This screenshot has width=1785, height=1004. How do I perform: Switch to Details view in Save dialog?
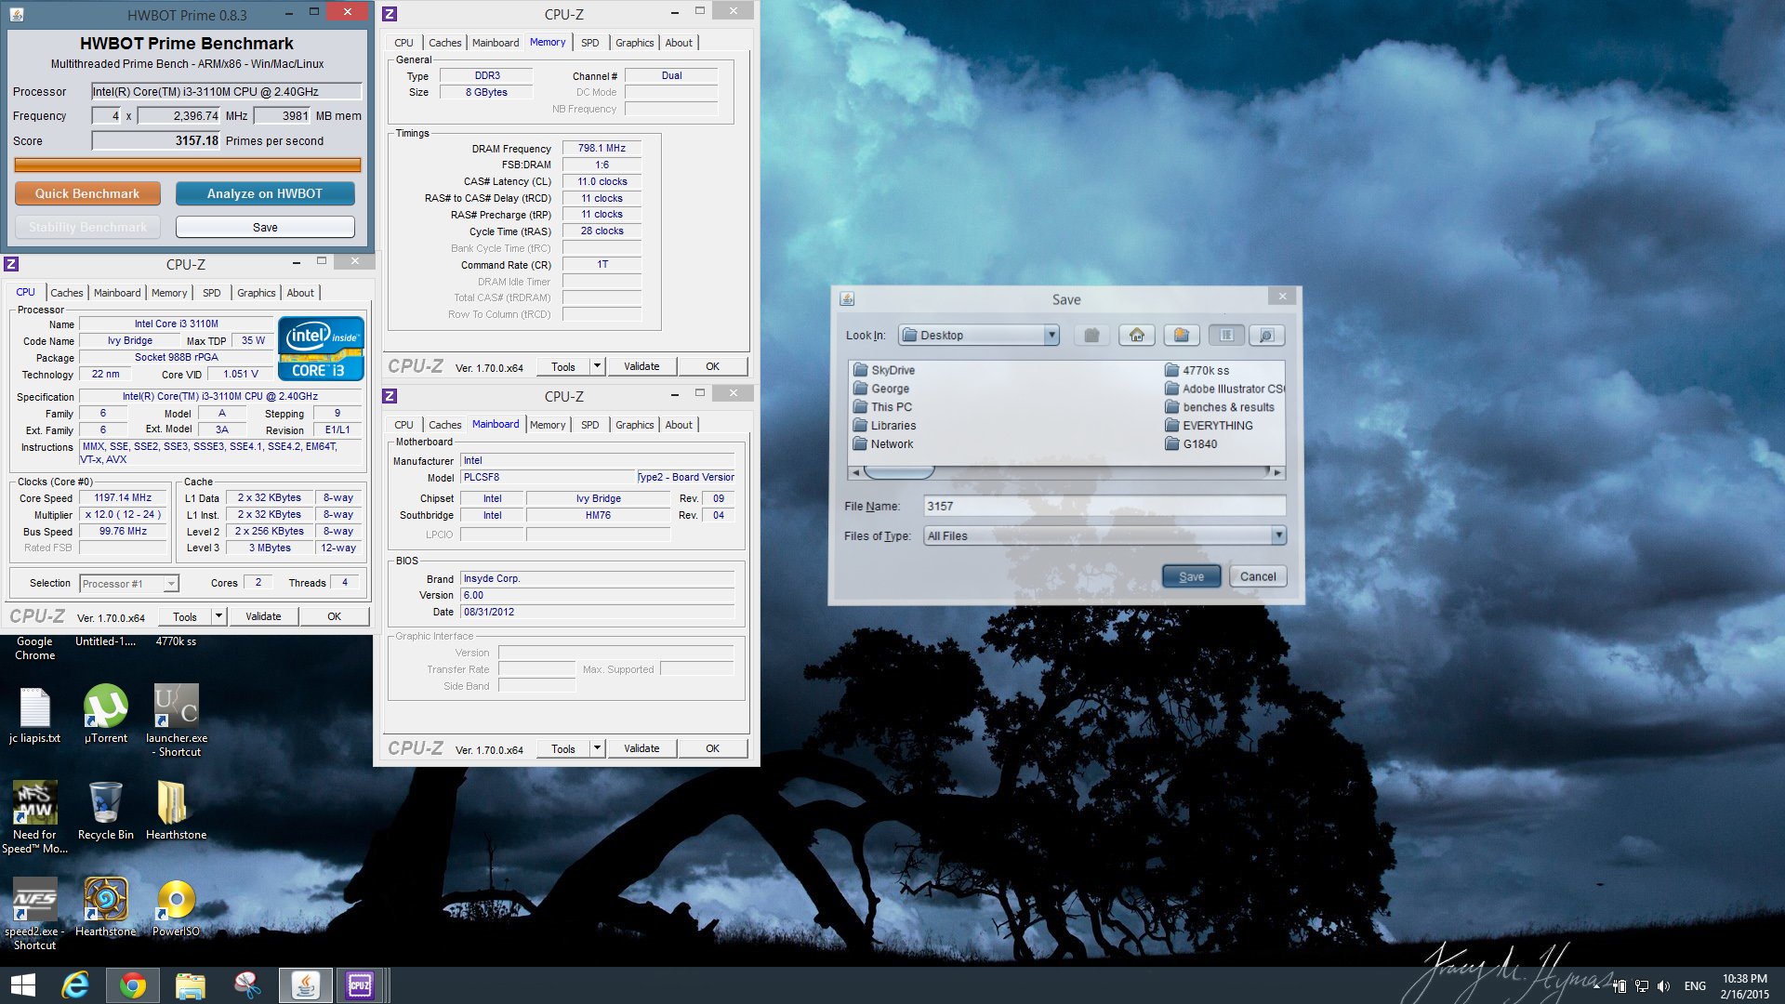point(1266,335)
